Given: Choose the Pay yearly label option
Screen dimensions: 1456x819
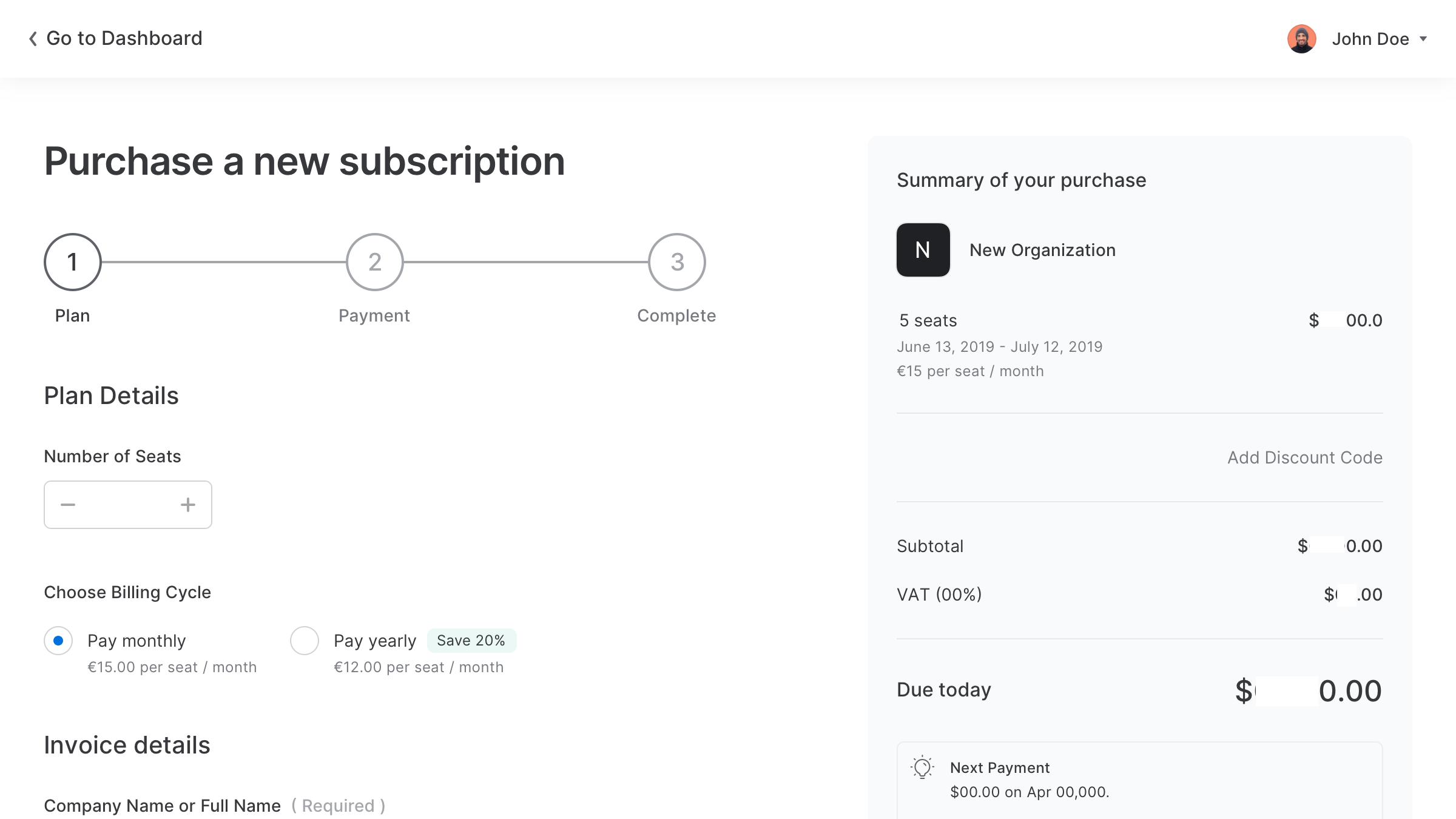Looking at the screenshot, I should point(375,641).
